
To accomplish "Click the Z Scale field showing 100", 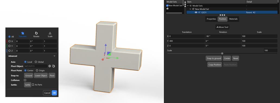I will (259, 46).
